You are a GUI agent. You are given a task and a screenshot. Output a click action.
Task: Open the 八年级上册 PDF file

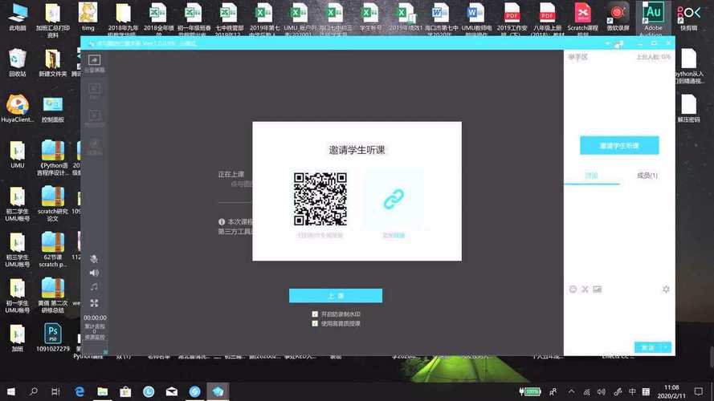547,18
